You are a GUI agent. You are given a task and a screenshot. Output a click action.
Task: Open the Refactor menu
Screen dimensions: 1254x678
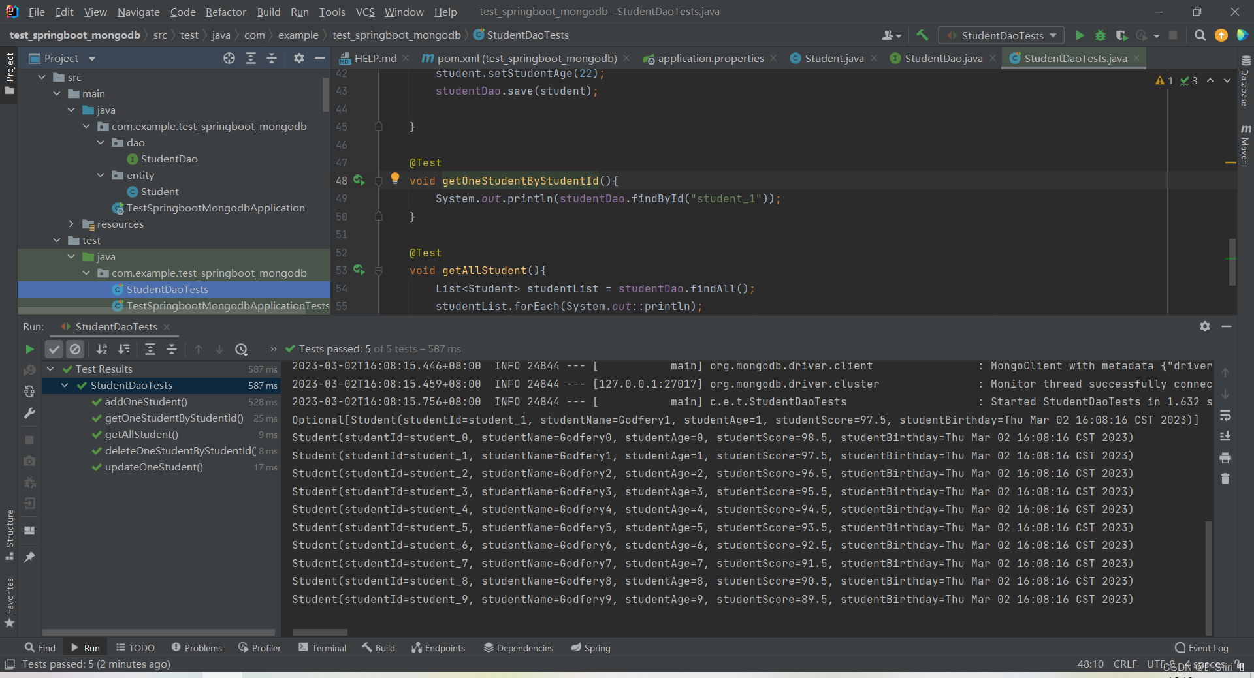225,12
